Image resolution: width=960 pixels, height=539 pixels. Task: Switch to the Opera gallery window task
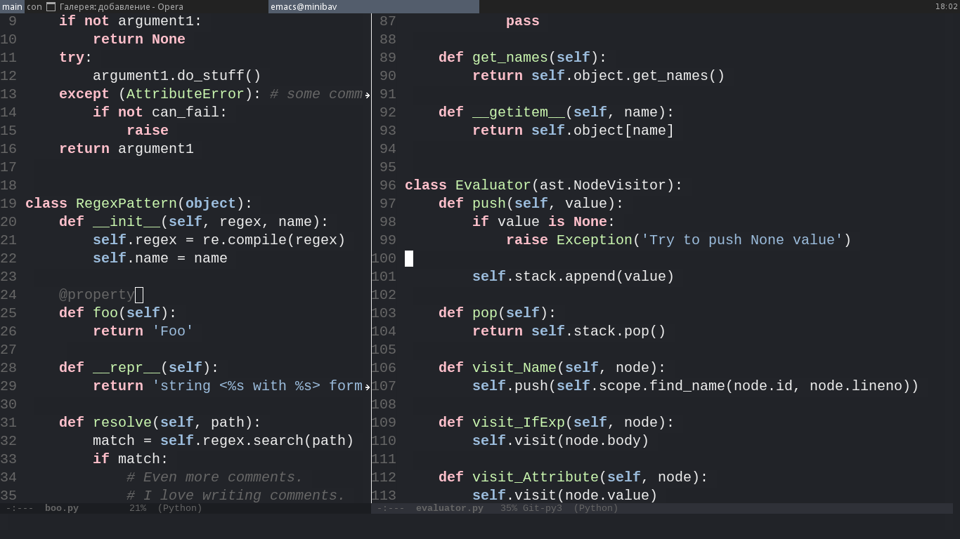121,6
